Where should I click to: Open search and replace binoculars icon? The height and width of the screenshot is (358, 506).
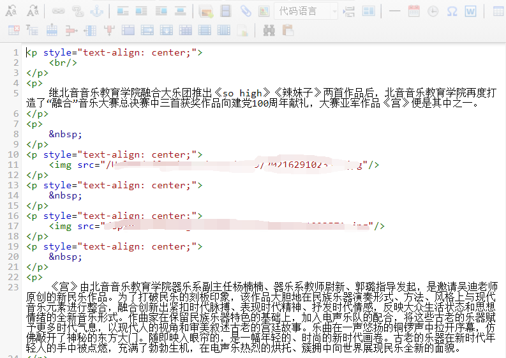click(269, 30)
